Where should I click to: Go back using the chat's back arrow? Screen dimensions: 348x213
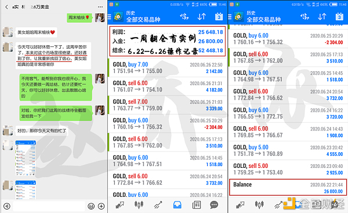[6, 7]
